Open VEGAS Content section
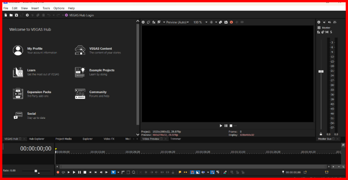Viewport: 348px width, 180px height. [x=98, y=50]
